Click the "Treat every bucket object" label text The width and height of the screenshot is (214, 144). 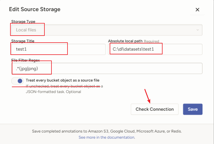[x=62, y=80]
